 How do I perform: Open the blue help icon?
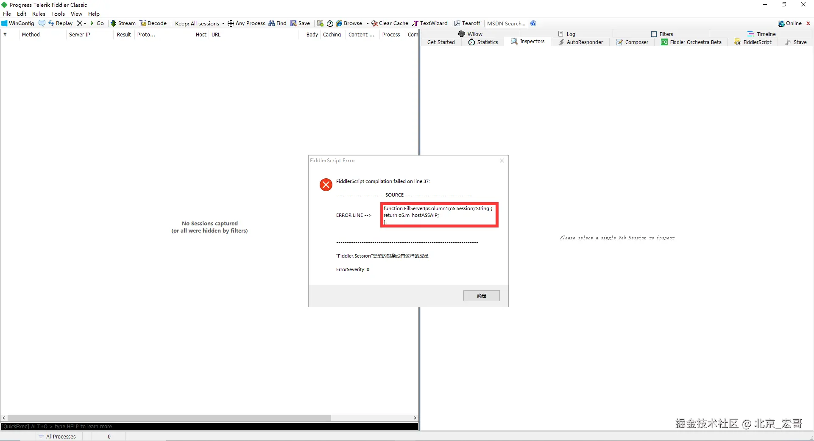click(533, 23)
